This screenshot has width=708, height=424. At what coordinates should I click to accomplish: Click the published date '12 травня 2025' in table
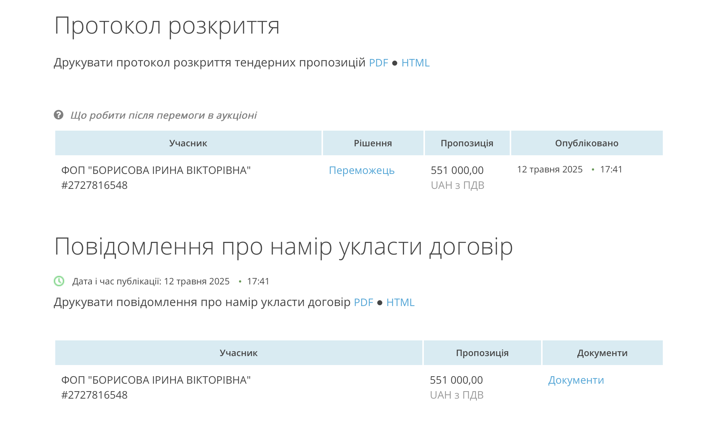(550, 169)
